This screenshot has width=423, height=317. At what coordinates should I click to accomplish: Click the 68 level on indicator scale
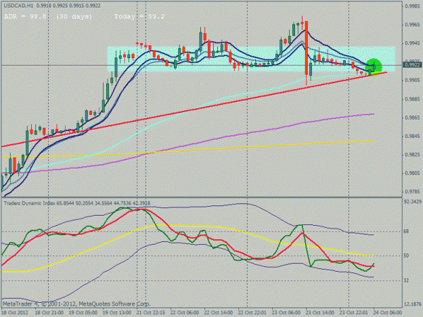[406, 231]
